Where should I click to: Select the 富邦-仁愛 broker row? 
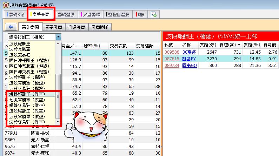[81, 147]
